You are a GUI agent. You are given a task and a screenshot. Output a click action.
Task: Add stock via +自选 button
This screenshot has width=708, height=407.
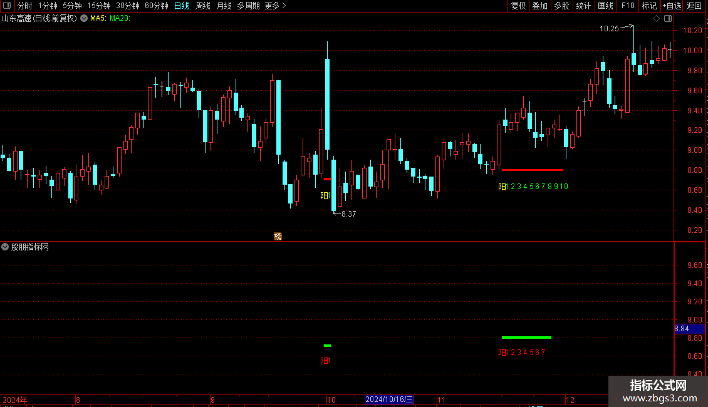672,6
